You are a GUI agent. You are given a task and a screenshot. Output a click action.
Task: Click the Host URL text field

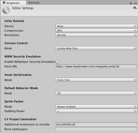96,66
